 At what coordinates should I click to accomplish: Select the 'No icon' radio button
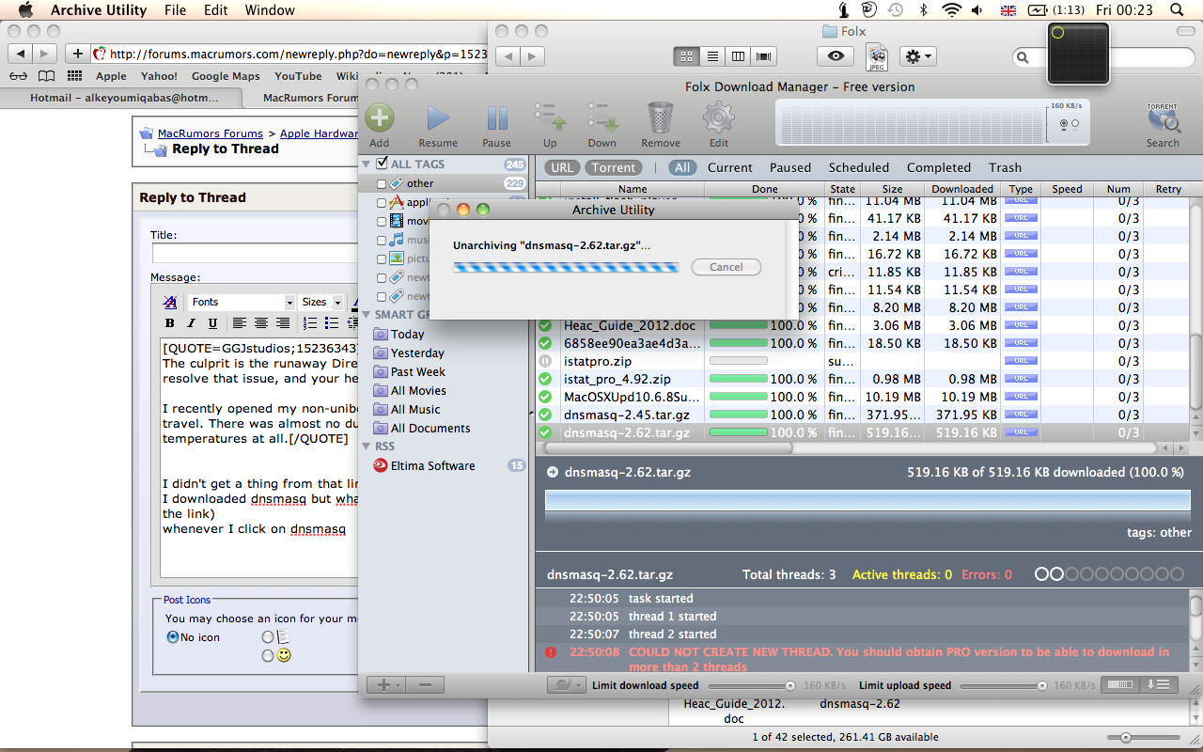pos(173,637)
